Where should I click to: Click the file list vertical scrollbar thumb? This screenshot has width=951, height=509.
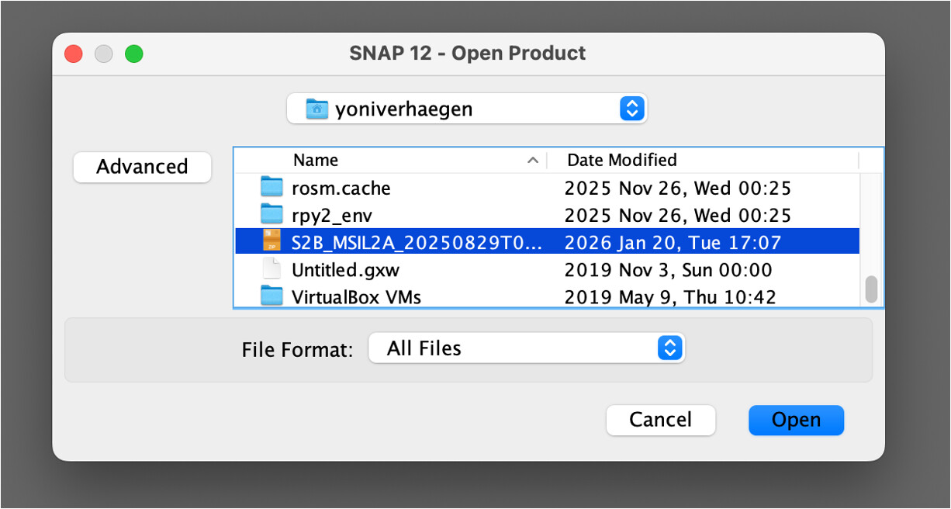871,289
